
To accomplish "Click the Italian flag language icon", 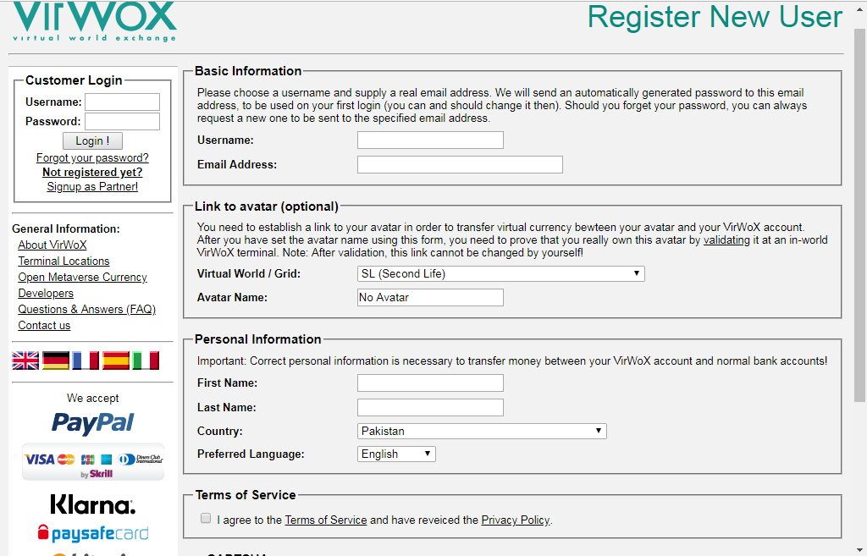I will 146,361.
